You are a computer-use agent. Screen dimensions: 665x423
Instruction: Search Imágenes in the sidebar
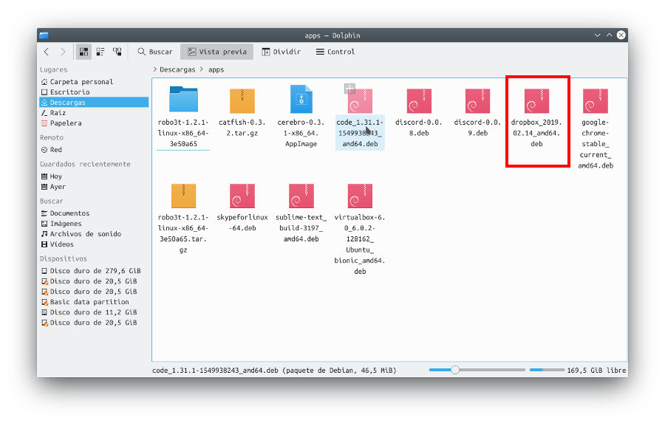point(94,224)
